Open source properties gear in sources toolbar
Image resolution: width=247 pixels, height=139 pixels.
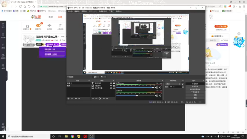coord(100,99)
